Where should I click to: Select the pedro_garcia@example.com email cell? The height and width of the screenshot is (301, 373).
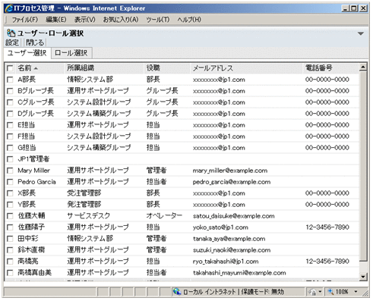click(232, 182)
